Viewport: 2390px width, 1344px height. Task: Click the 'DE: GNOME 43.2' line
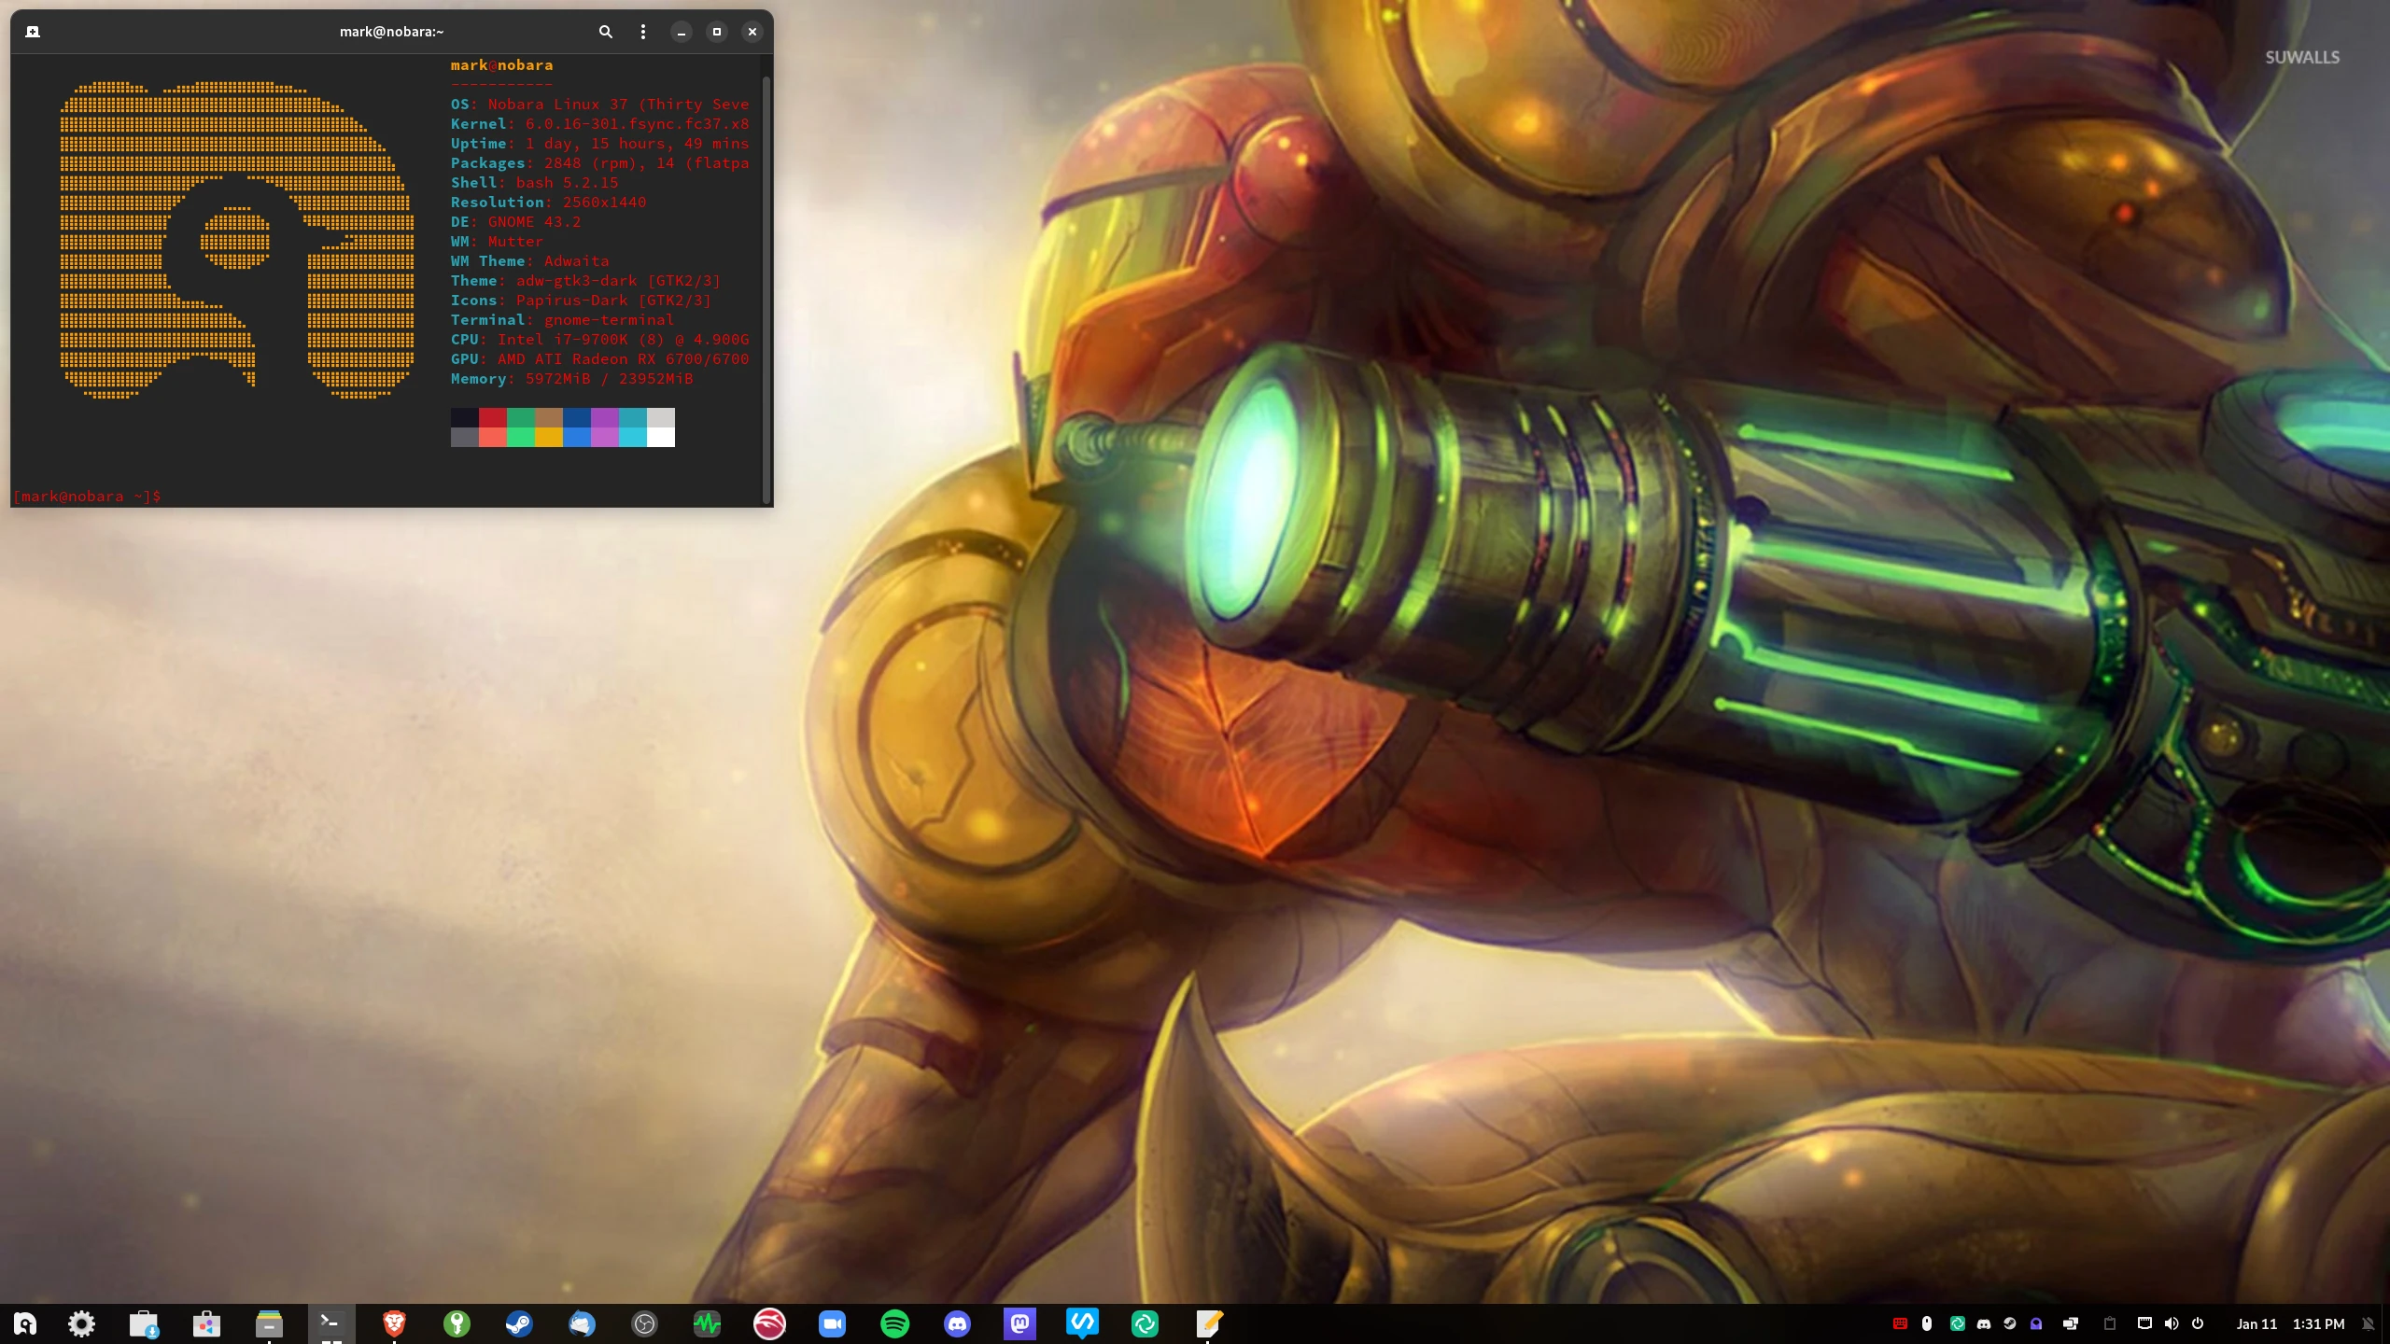pyautogui.click(x=516, y=222)
